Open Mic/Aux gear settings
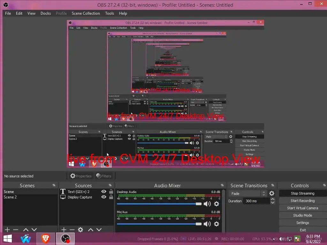Screen dimensions: 327x245 (x=217, y=224)
